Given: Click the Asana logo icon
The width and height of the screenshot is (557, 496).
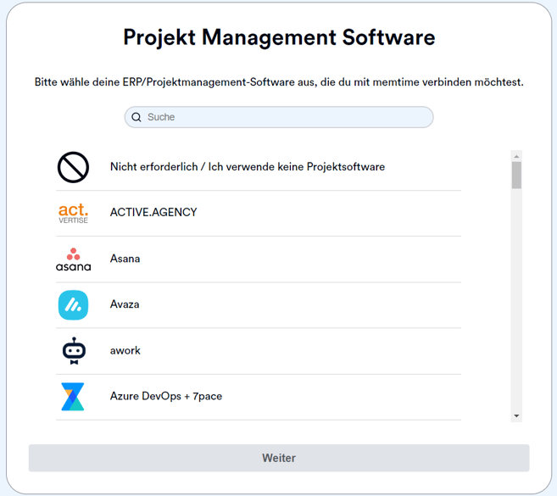Looking at the screenshot, I should pyautogui.click(x=73, y=259).
